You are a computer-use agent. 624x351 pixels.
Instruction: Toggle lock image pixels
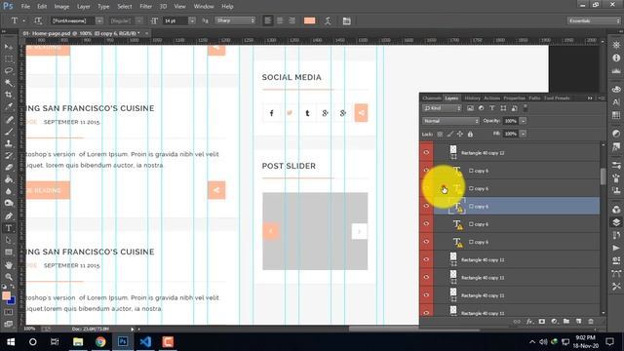tap(449, 135)
